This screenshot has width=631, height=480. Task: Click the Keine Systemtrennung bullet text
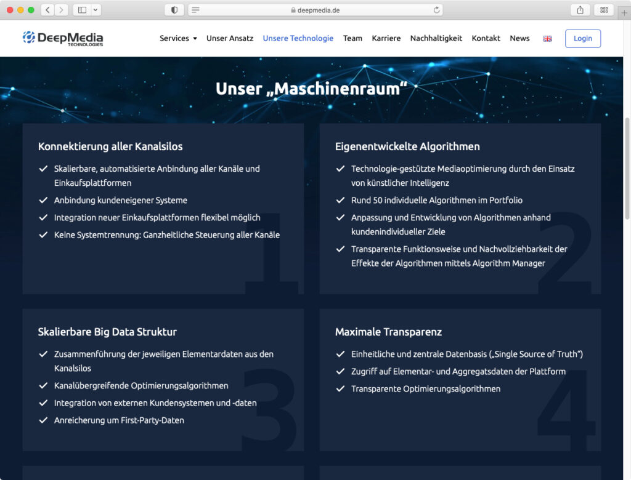tap(167, 235)
